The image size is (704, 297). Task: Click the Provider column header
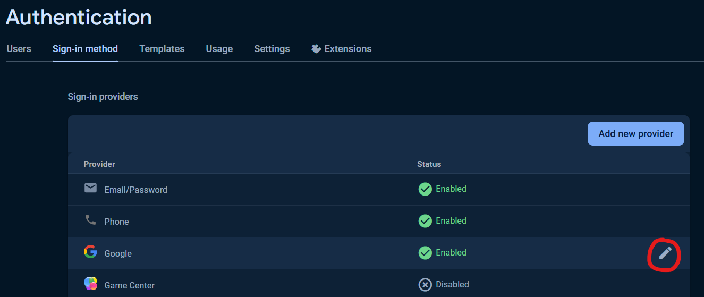(99, 164)
